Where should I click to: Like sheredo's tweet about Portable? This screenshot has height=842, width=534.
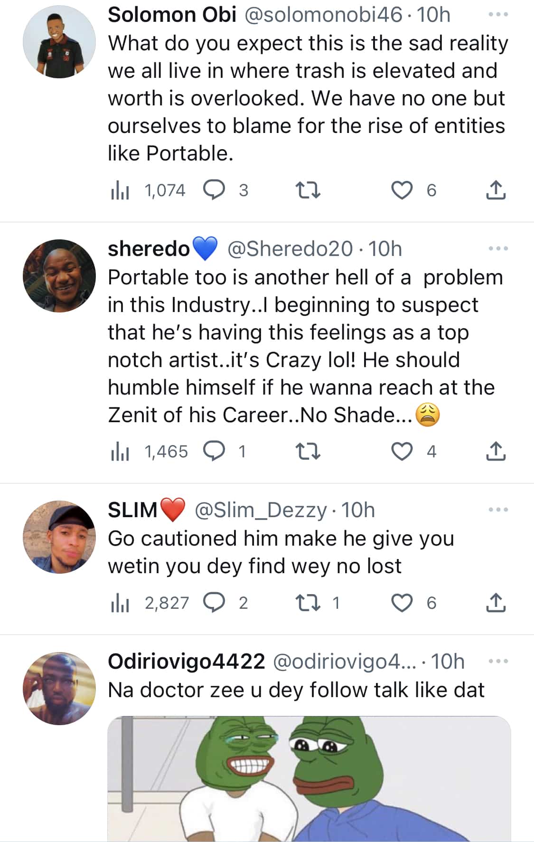click(x=402, y=451)
